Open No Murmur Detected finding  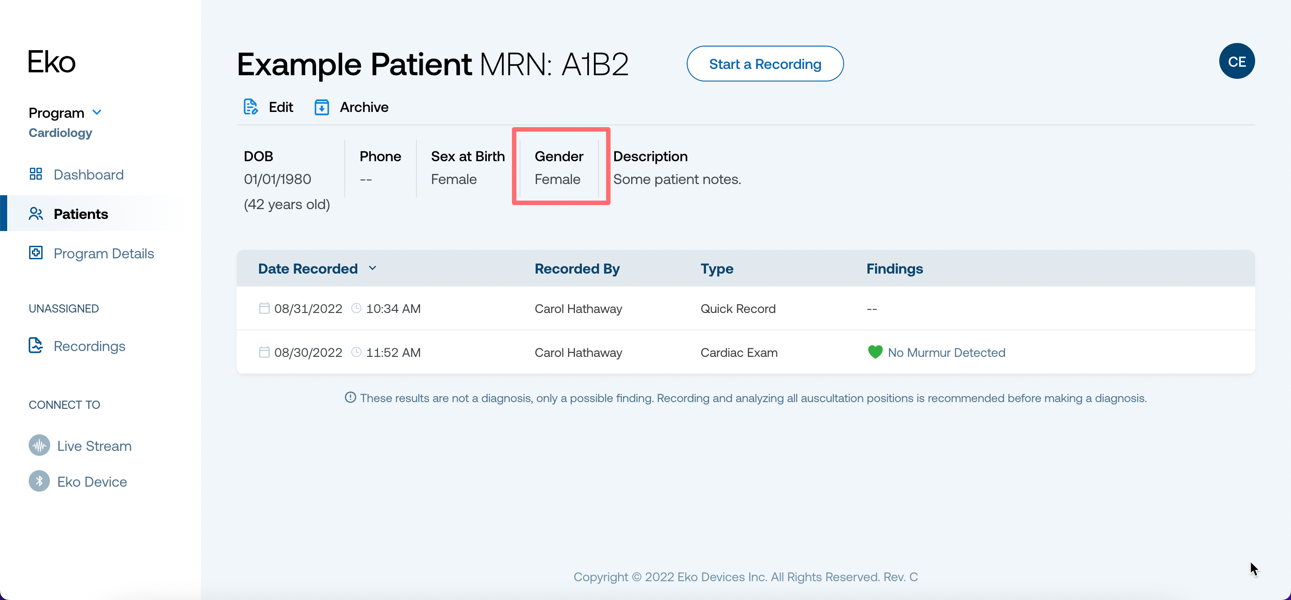coord(946,352)
